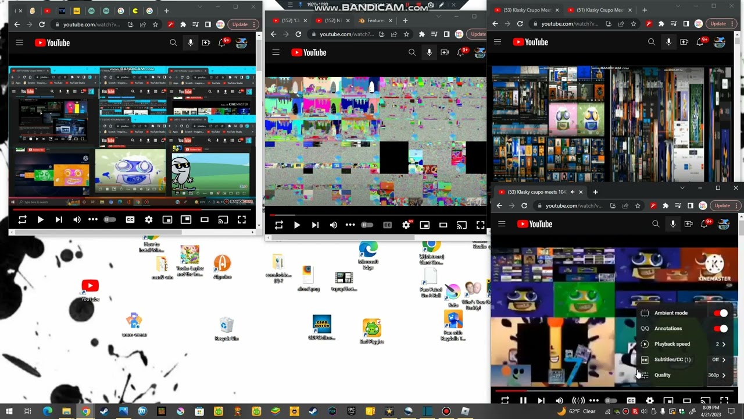Enter fullscreen in bottom-right player
The width and height of the screenshot is (744, 419).
tap(724, 400)
